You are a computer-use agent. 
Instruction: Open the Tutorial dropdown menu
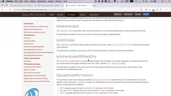pos(61,15)
